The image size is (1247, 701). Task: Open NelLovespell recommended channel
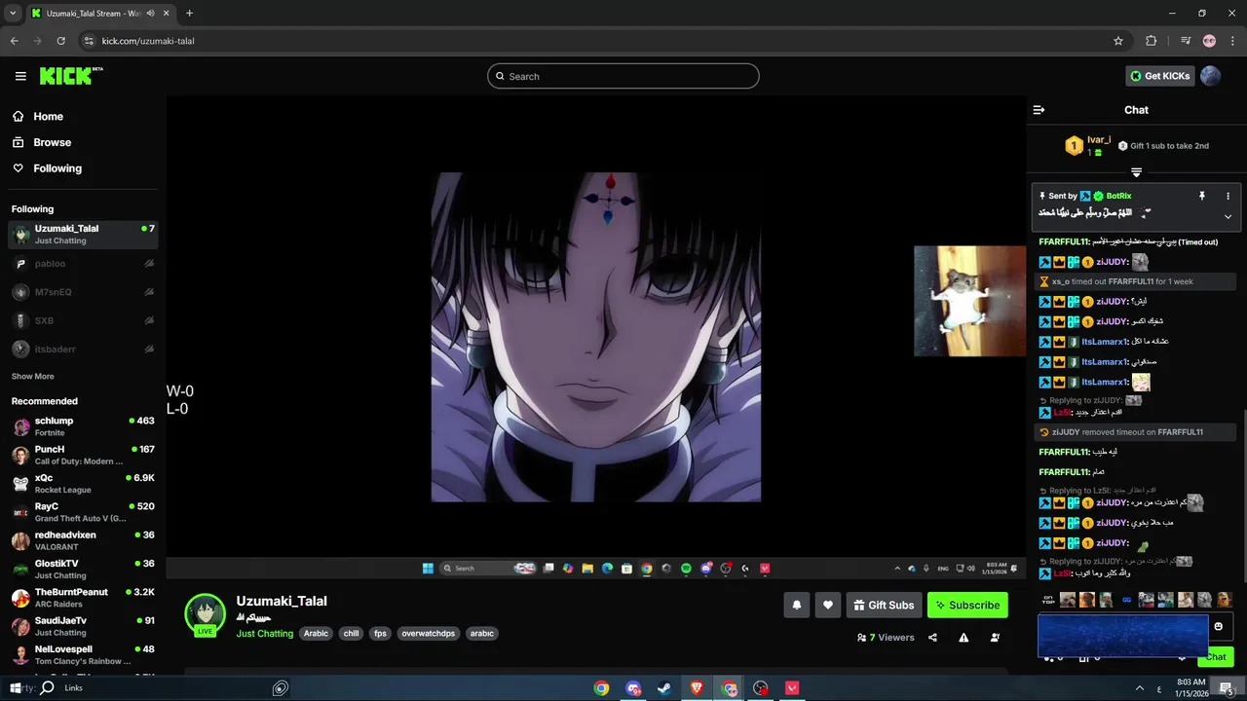tap(83, 654)
